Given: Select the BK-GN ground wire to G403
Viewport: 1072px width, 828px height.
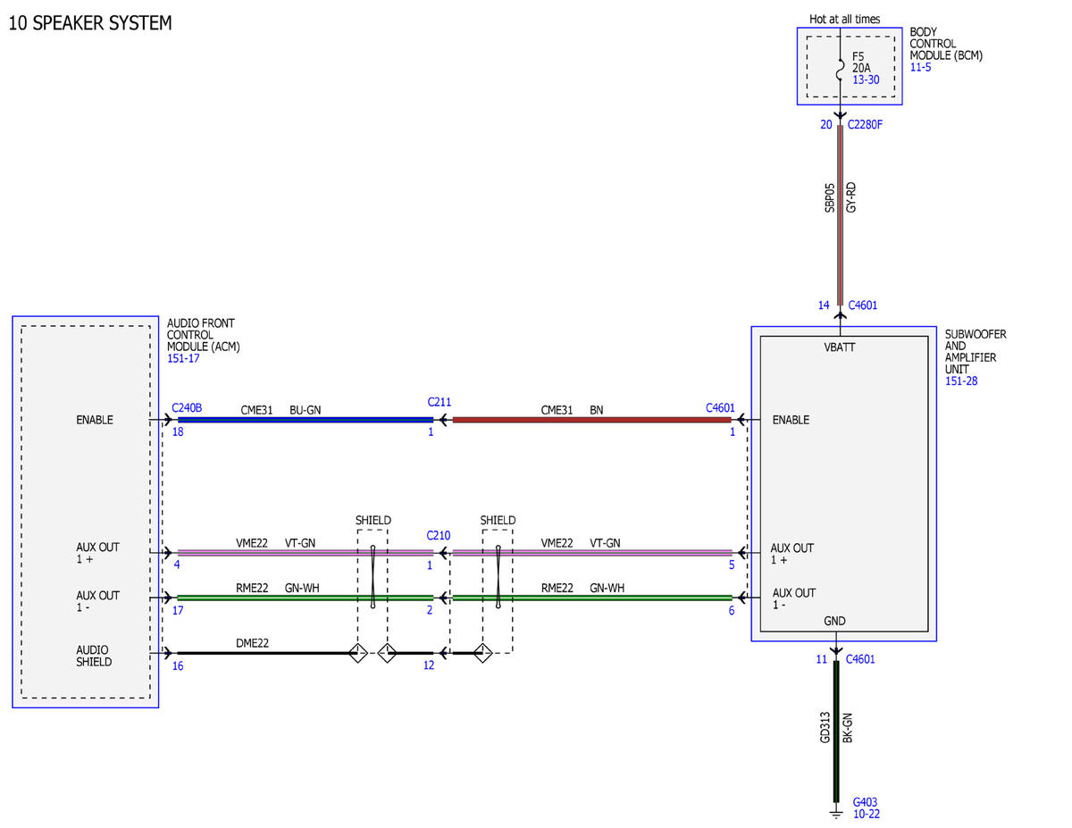Looking at the screenshot, I should coord(836,732).
